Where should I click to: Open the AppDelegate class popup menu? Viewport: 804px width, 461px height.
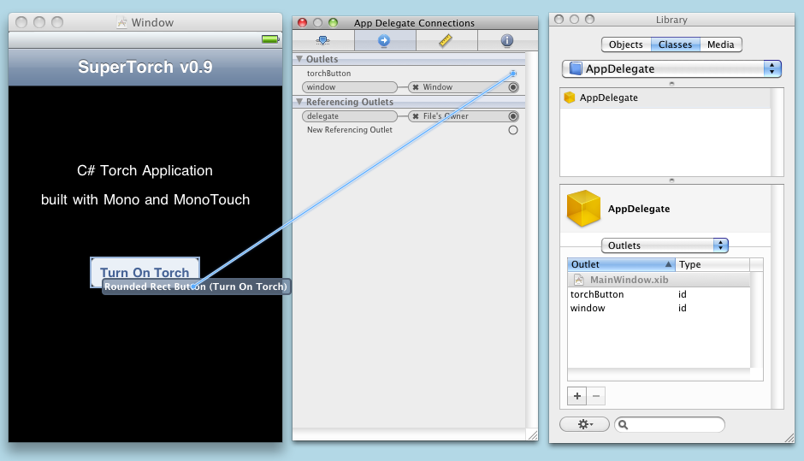pyautogui.click(x=671, y=68)
